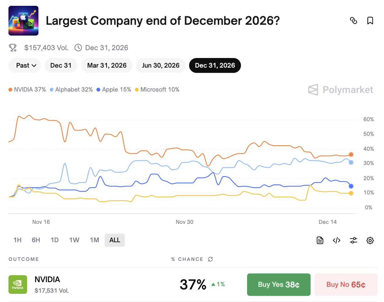This screenshot has width=384, height=302.
Task: Select the Dec 31 date tab
Action: click(x=61, y=65)
